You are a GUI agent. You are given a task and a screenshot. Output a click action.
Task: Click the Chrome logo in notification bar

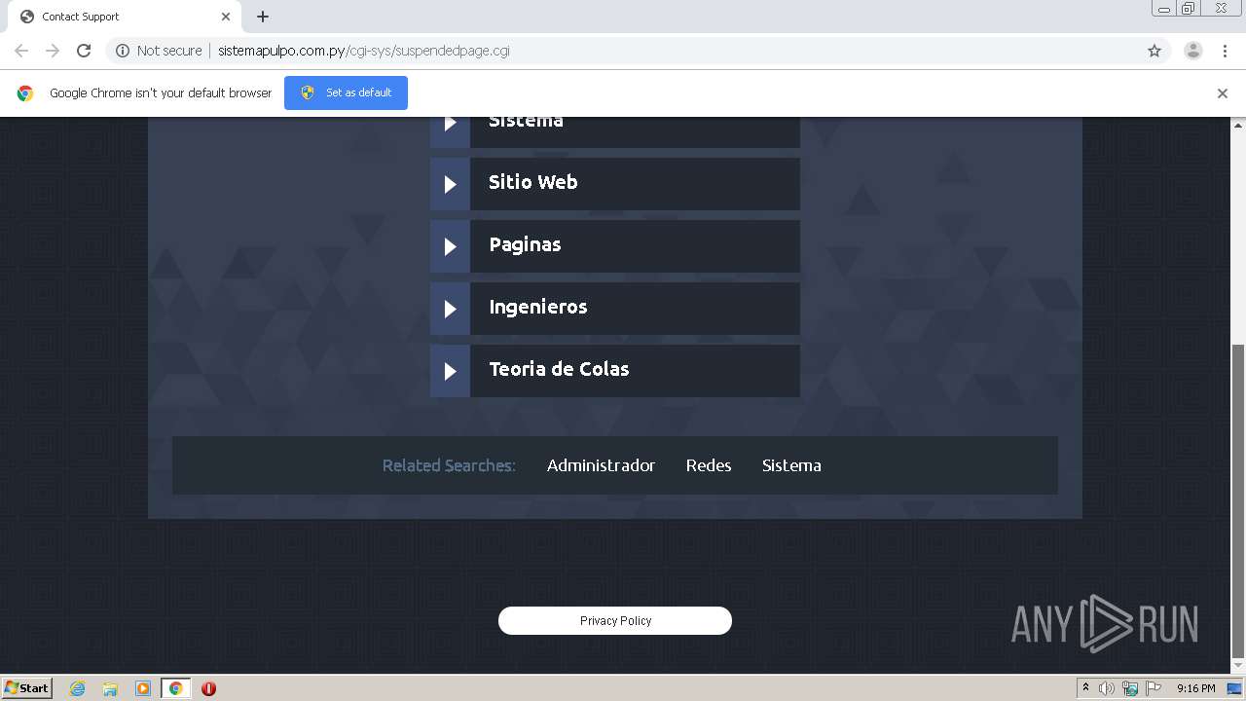(25, 93)
